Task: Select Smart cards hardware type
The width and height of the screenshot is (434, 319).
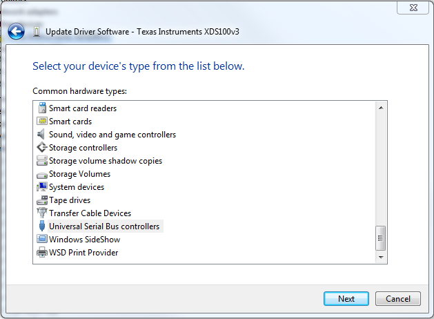Action: tap(70, 122)
